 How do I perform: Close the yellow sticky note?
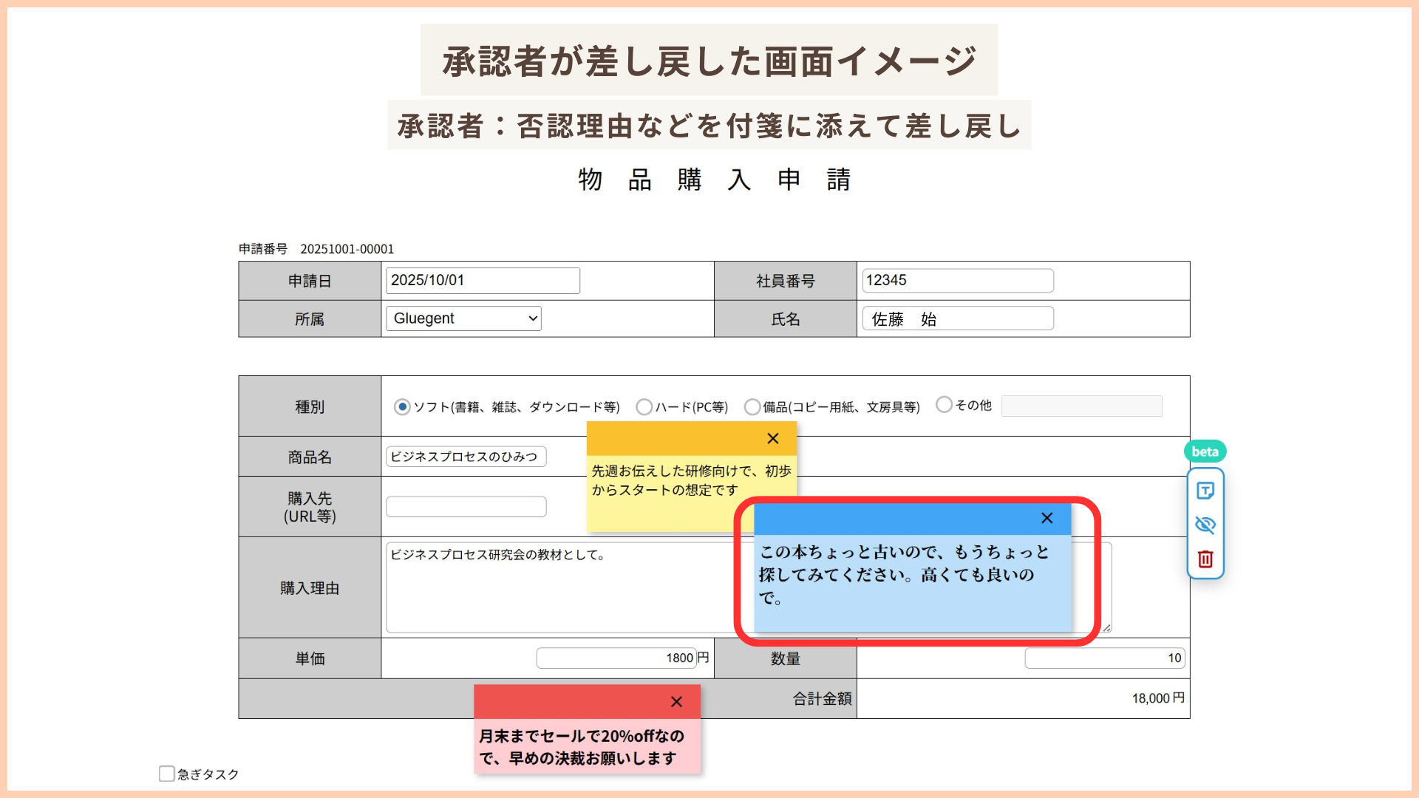pyautogui.click(x=773, y=438)
